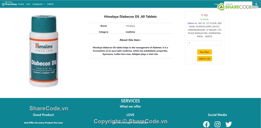
Task: Click the Himalaya Diabecon DS bottle image
Action: point(44,51)
